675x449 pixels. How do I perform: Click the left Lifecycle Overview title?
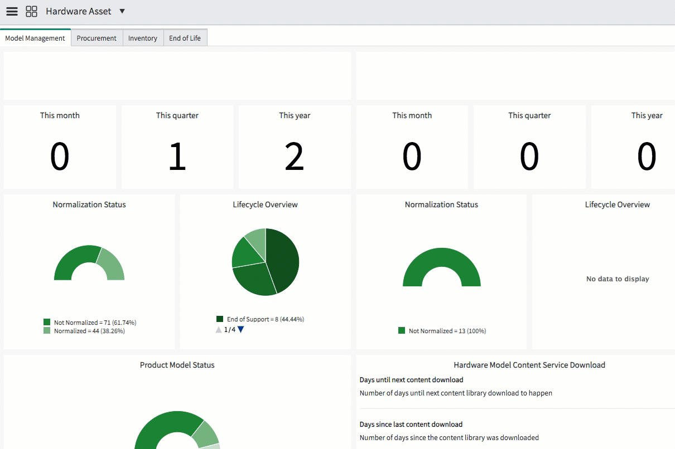pos(266,204)
